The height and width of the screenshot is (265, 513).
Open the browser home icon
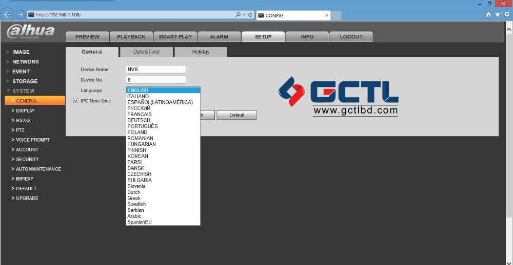pos(489,15)
